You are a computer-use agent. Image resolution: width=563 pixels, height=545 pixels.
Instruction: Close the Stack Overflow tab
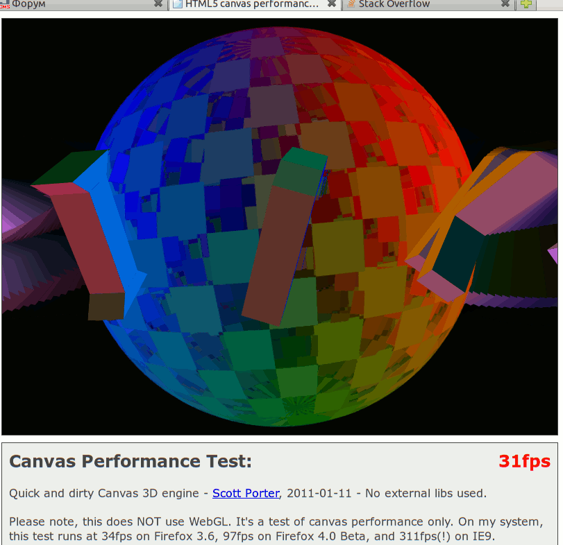[505, 4]
